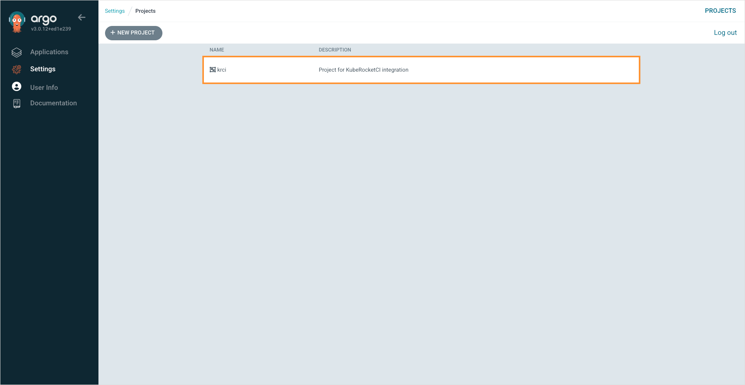Select the PROJECTS heading top right
Image resolution: width=745 pixels, height=385 pixels.
720,10
